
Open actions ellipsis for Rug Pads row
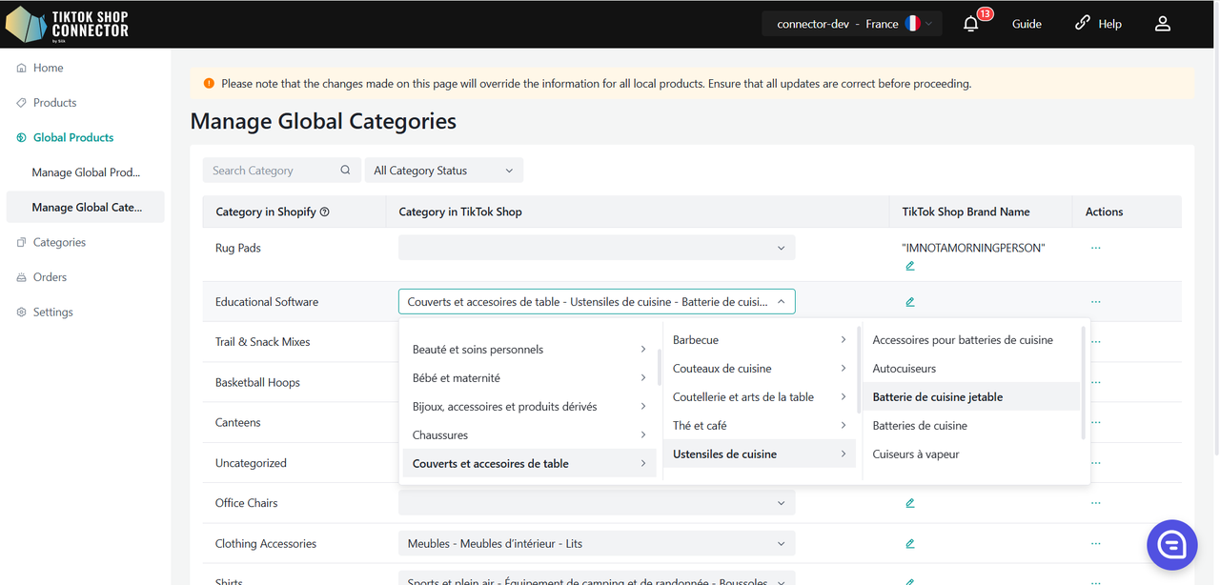click(x=1095, y=248)
